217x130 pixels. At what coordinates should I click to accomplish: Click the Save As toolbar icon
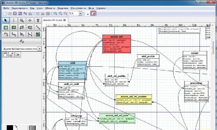tap(20, 14)
